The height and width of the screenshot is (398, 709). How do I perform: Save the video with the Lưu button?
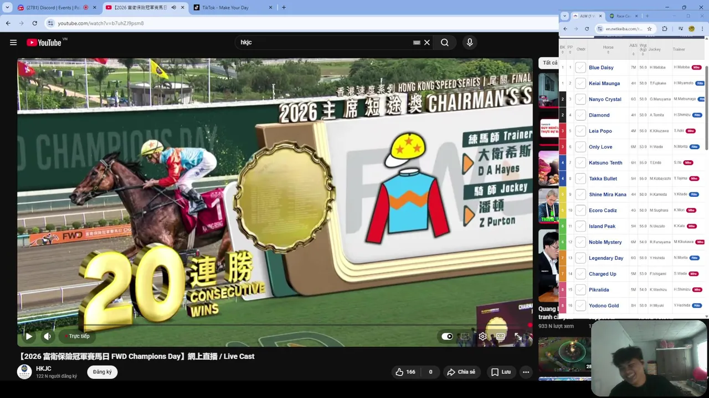(501, 372)
